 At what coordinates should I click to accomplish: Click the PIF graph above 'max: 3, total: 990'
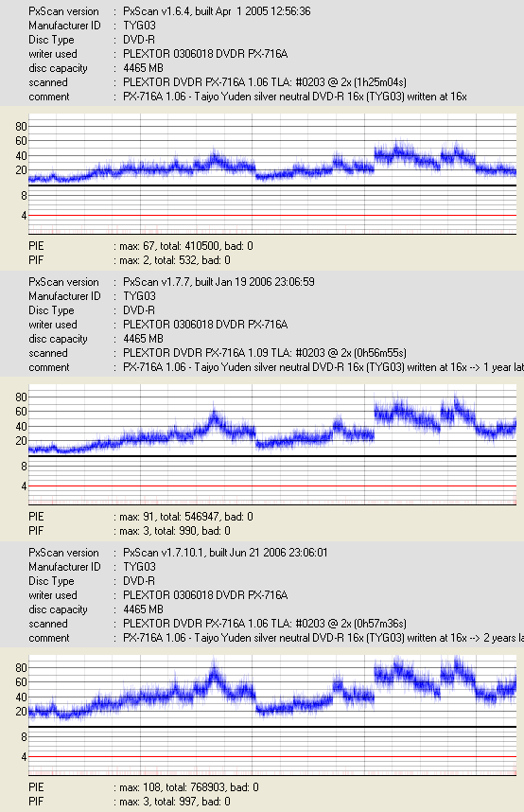click(x=272, y=481)
